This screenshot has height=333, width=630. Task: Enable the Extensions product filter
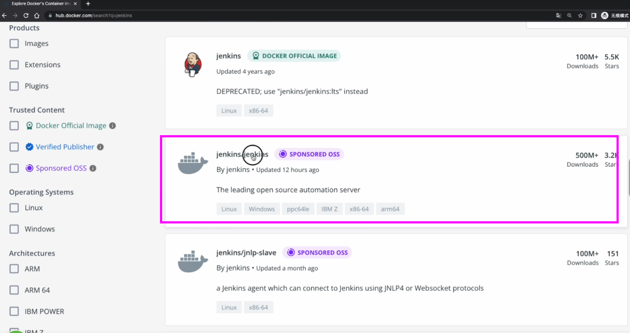point(14,65)
